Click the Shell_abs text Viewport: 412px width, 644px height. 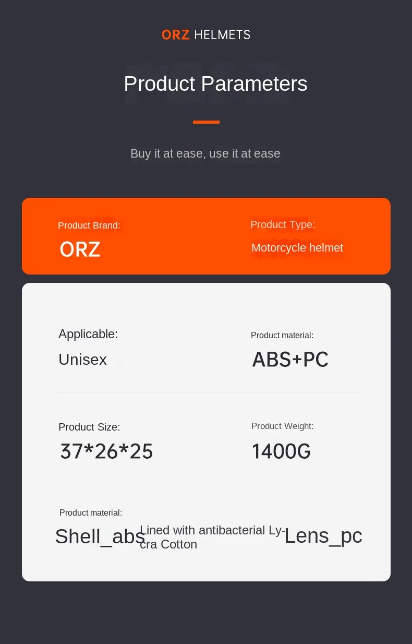pos(100,536)
